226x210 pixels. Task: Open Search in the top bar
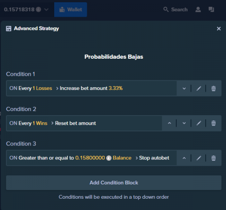point(175,9)
